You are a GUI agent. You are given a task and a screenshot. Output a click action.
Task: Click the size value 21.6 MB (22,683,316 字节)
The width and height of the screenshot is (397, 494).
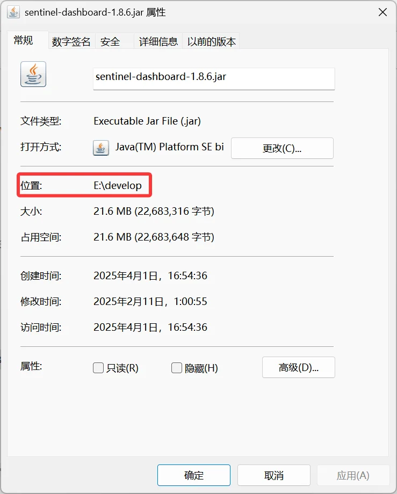click(154, 211)
